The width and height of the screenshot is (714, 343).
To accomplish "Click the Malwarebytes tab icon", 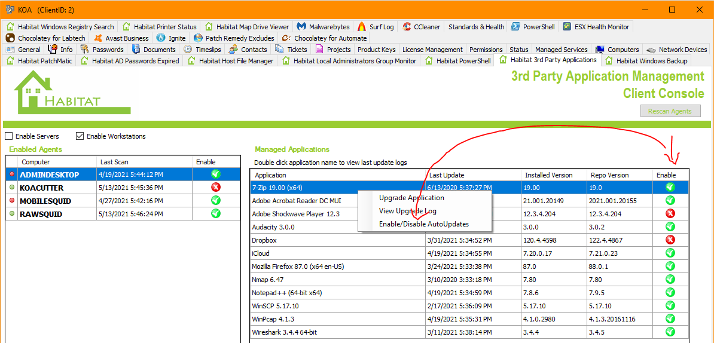I will coord(301,27).
